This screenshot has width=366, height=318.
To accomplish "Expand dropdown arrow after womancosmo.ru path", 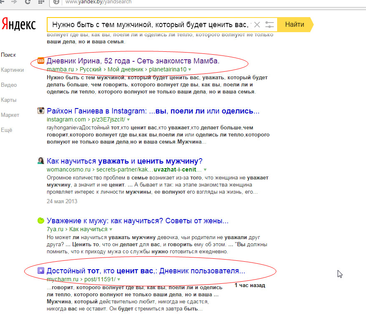I will (x=205, y=170).
